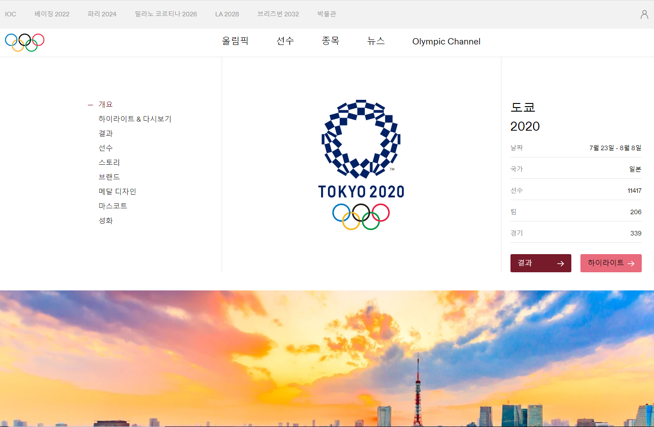Click the 339 events count

(636, 233)
